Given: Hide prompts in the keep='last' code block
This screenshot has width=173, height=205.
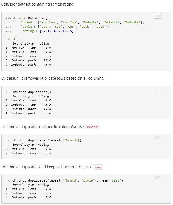Looking at the screenshot, I should pyautogui.click(x=157, y=178).
